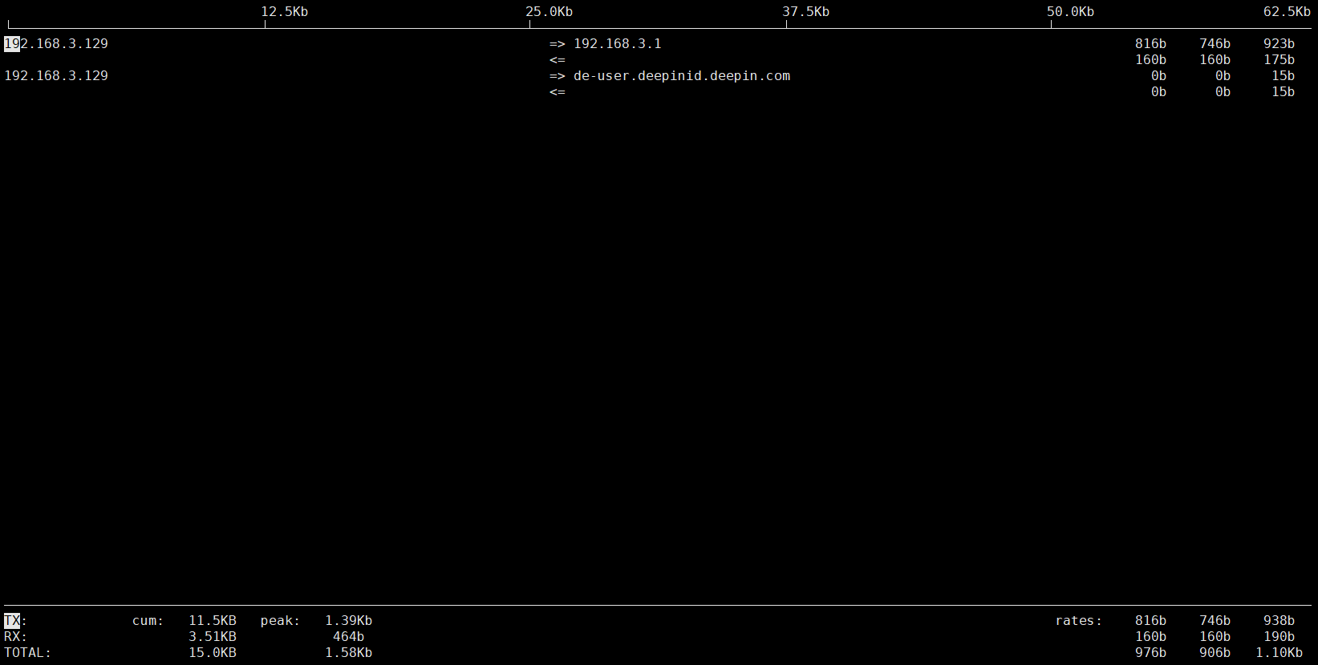The width and height of the screenshot is (1318, 665).
Task: Select the 175b rate value
Action: point(1279,59)
